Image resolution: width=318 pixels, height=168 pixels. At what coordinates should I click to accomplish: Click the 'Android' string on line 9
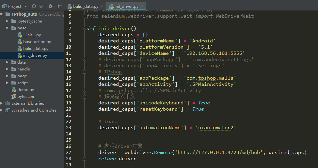[202, 41]
